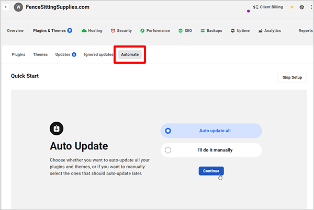Open the WordPress admin logo icon
Screen dimensions: 314x210
pyautogui.click(x=302, y=7)
